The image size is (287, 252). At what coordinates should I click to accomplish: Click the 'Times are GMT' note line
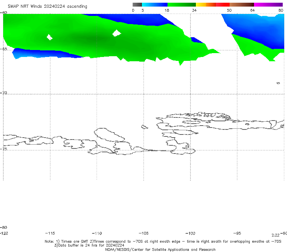coord(163,242)
